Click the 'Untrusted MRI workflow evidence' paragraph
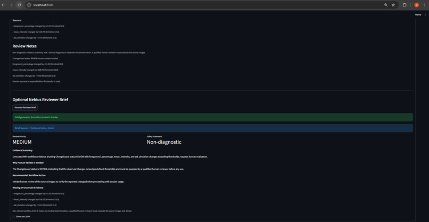Screen dimensions: 429x222 [x=110, y=157]
